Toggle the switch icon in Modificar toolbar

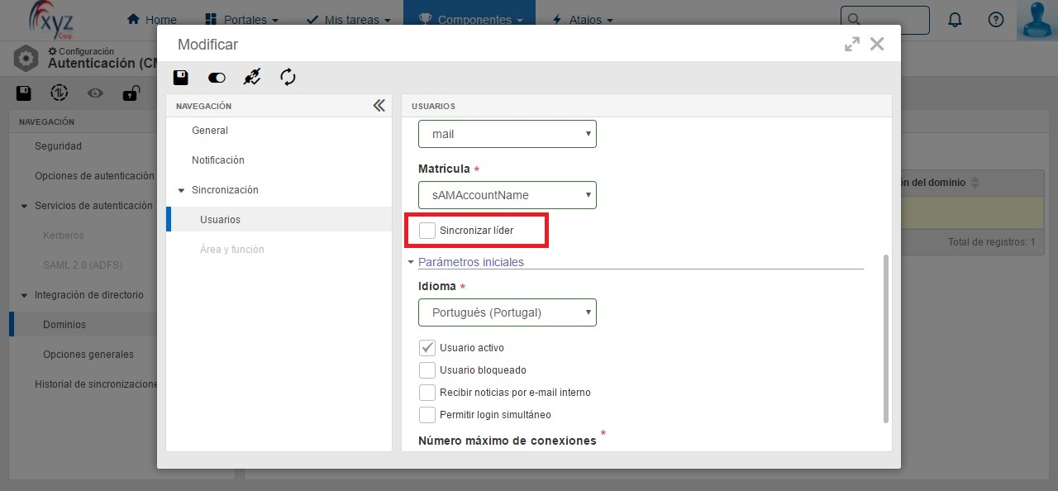(217, 78)
